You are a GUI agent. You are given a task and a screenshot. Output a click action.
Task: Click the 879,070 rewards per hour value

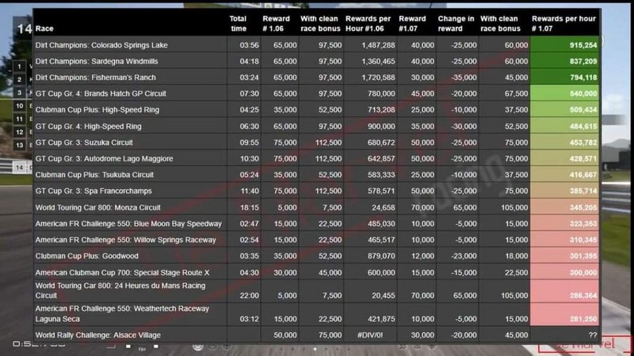(x=381, y=256)
